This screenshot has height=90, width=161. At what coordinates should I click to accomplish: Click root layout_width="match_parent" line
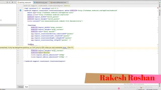[43, 17]
